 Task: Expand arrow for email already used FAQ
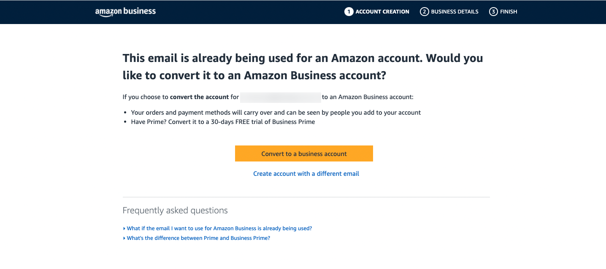pyautogui.click(x=124, y=229)
